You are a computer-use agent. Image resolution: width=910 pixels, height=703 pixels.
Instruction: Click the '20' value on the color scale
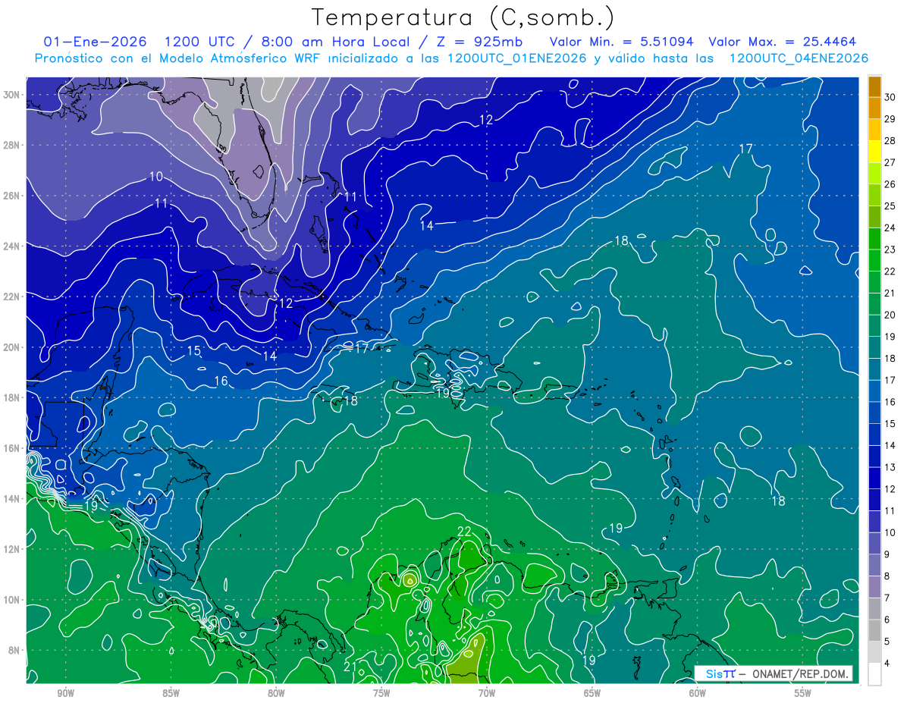point(890,315)
